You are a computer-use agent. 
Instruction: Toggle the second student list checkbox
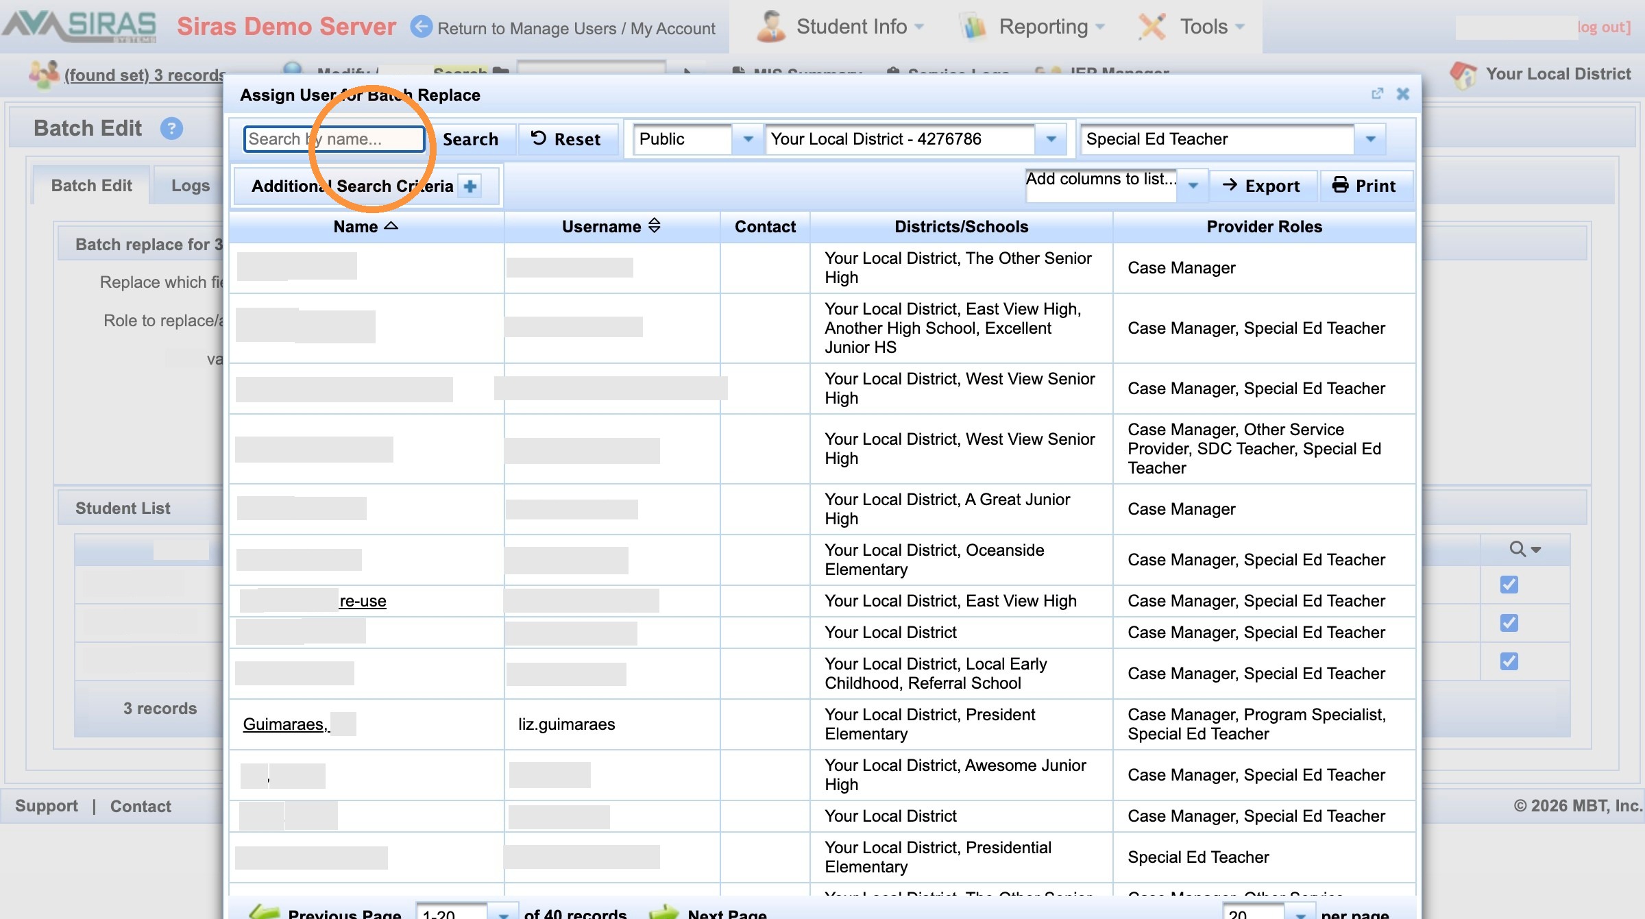[1509, 623]
